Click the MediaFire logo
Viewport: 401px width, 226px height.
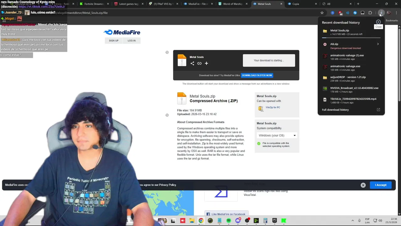coord(122,32)
